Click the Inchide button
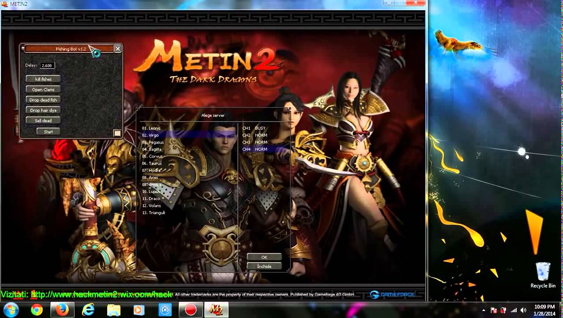This screenshot has width=563, height=318. [x=264, y=266]
